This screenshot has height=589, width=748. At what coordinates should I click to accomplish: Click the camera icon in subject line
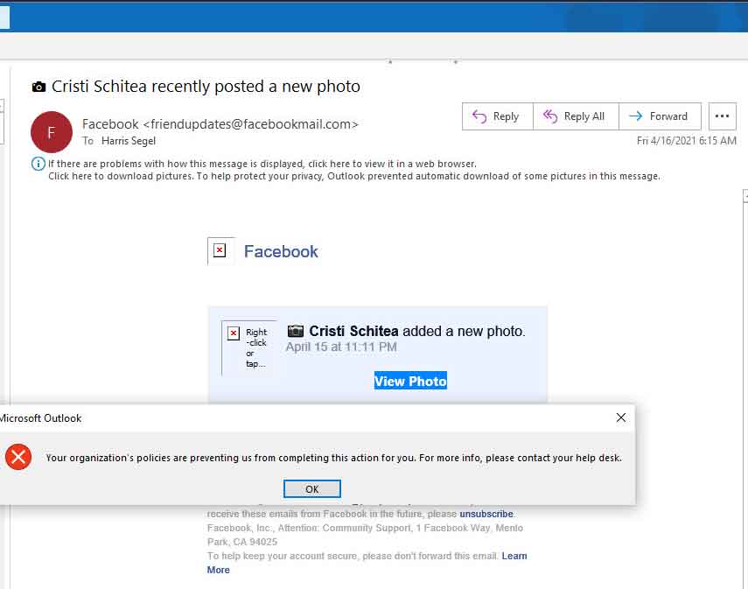point(38,87)
